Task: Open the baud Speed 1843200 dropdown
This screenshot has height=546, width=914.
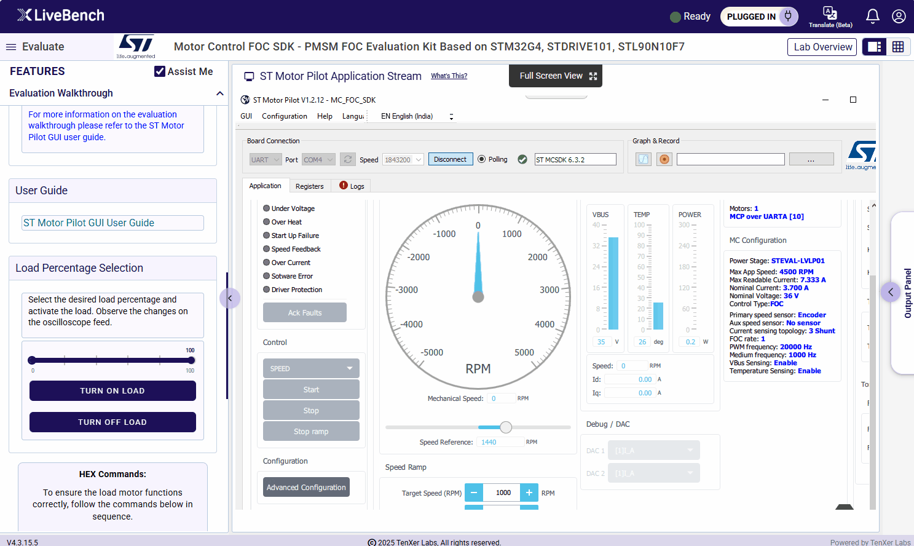Action: [x=403, y=160]
